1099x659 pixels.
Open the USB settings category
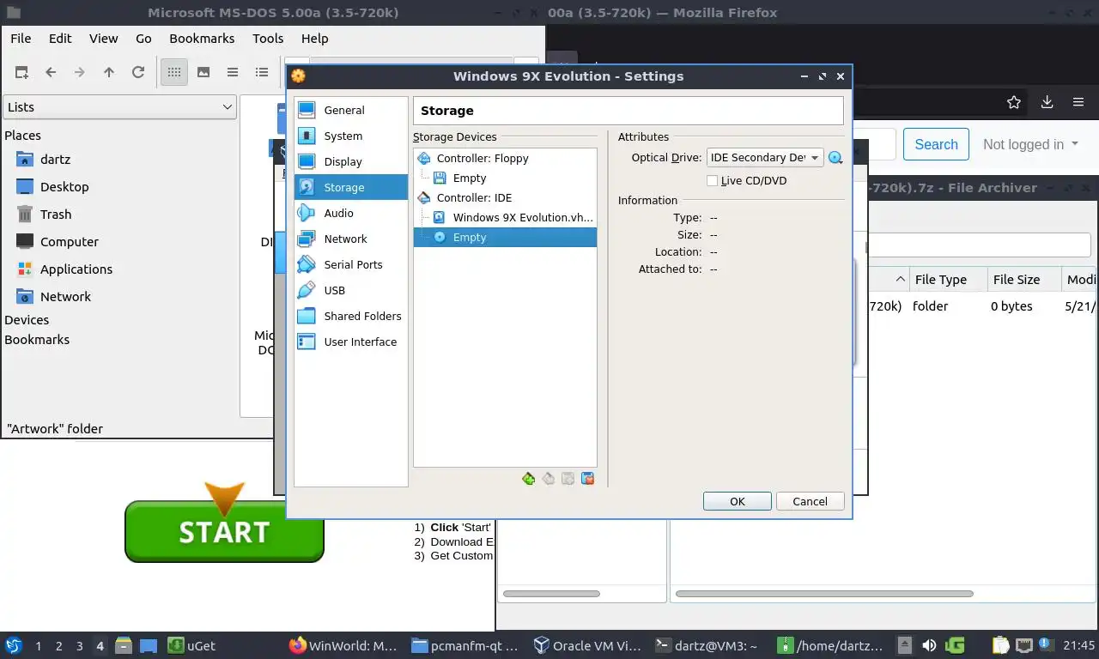coord(350,290)
